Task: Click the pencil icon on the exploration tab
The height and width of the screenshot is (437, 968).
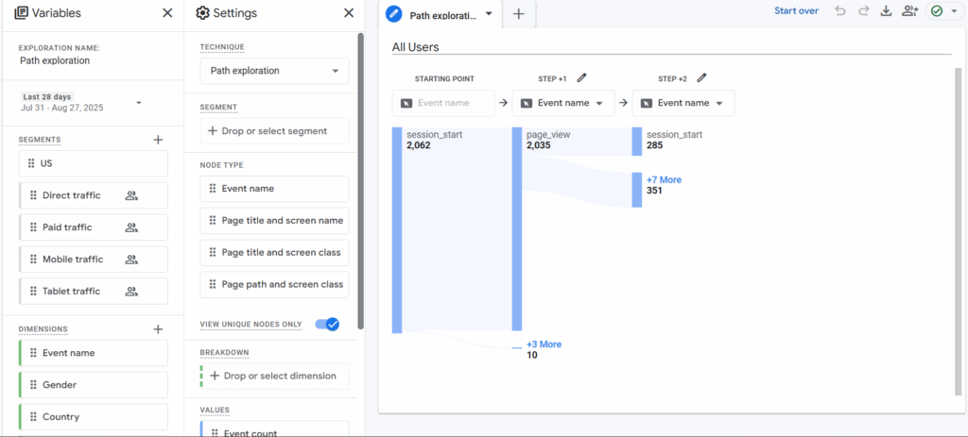Action: point(394,14)
